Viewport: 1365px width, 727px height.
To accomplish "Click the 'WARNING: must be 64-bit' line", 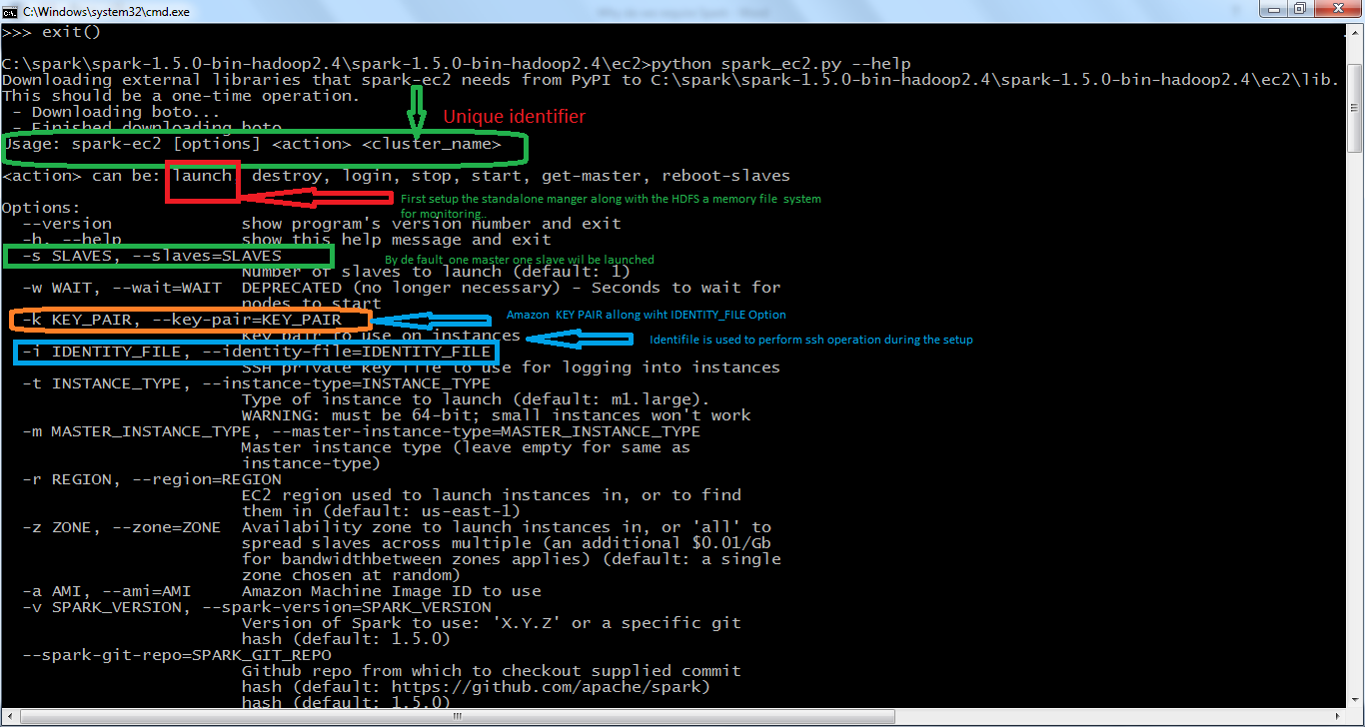I will coord(496,415).
